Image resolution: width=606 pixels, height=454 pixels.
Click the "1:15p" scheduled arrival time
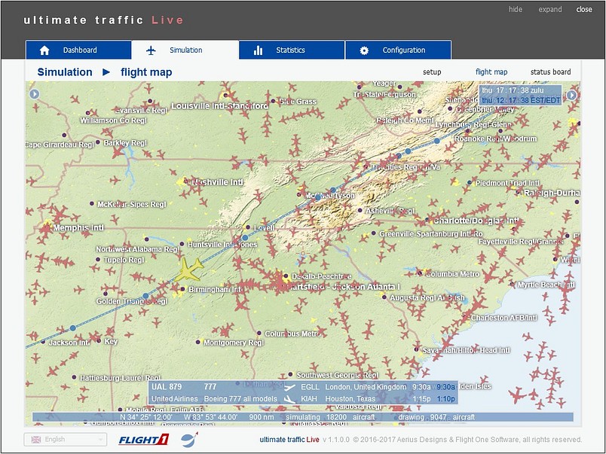click(421, 399)
